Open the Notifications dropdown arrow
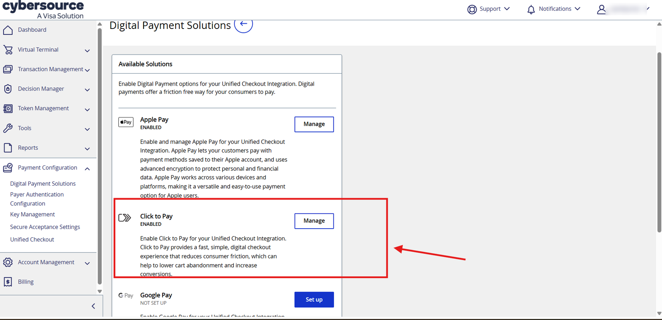 578,9
